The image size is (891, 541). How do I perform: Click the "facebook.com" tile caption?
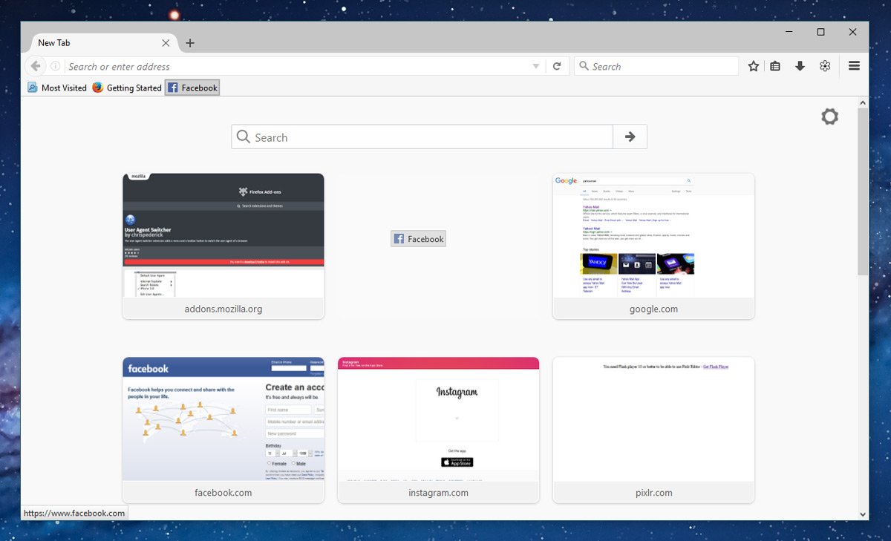[x=223, y=493]
